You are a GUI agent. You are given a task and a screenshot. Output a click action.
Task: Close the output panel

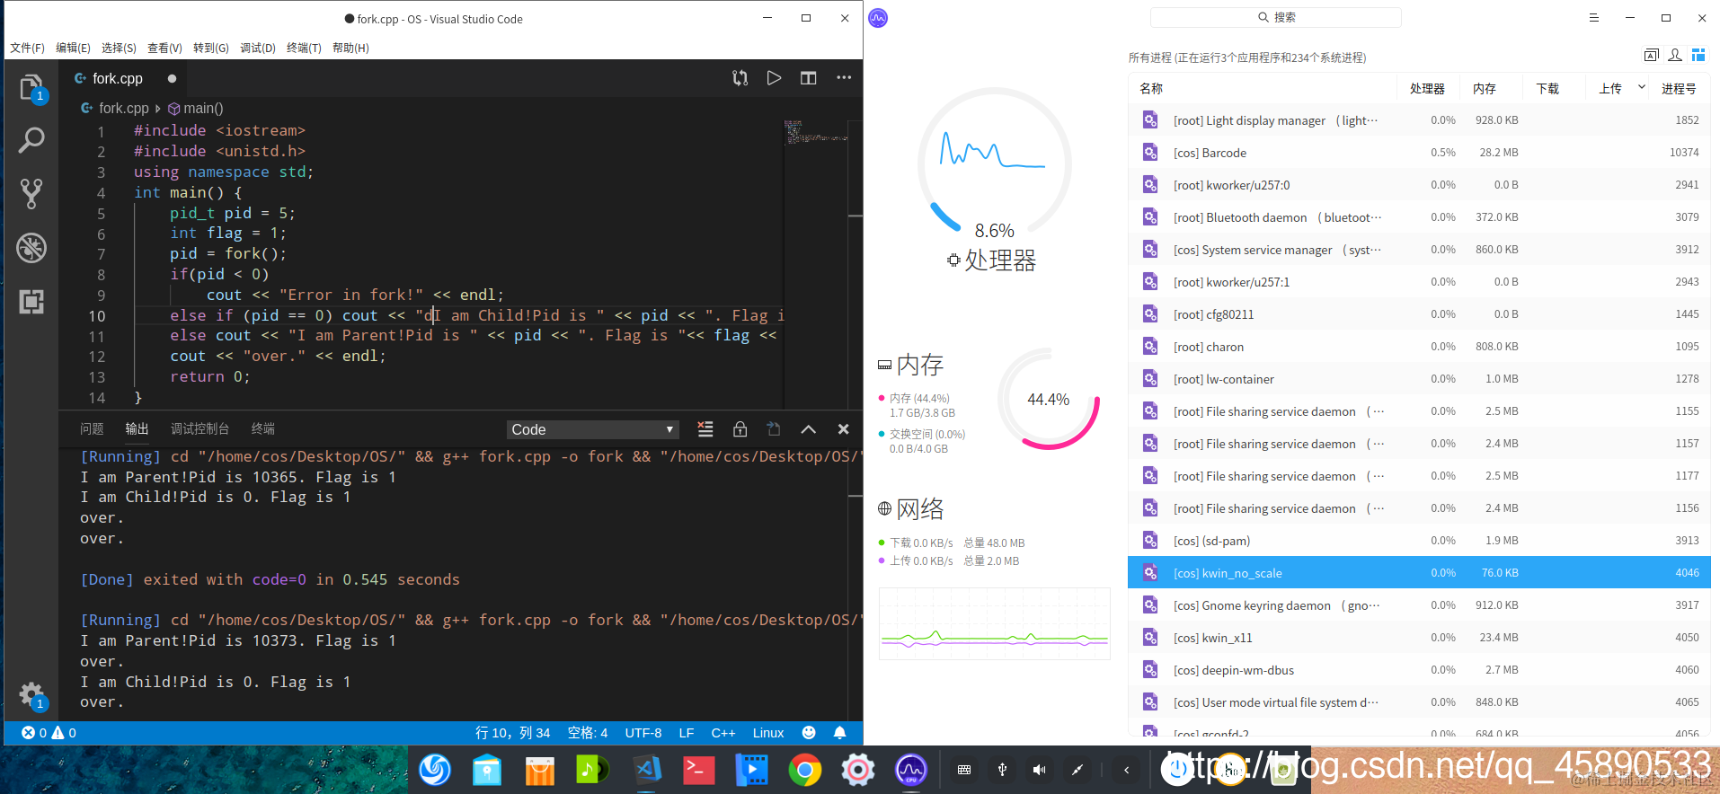[x=843, y=429]
